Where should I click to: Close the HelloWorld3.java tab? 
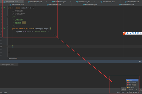click(x=70, y=2)
